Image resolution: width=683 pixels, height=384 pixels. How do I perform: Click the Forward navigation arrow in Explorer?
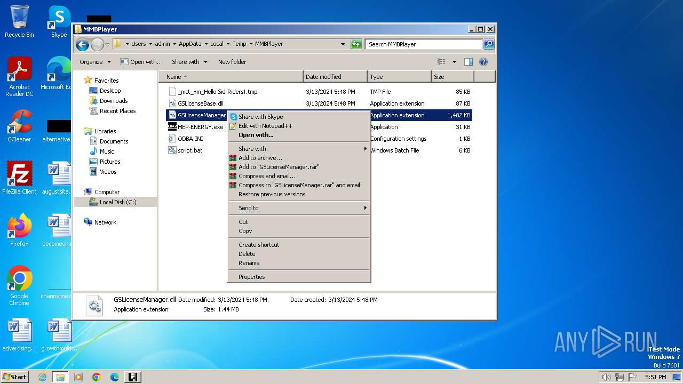97,44
